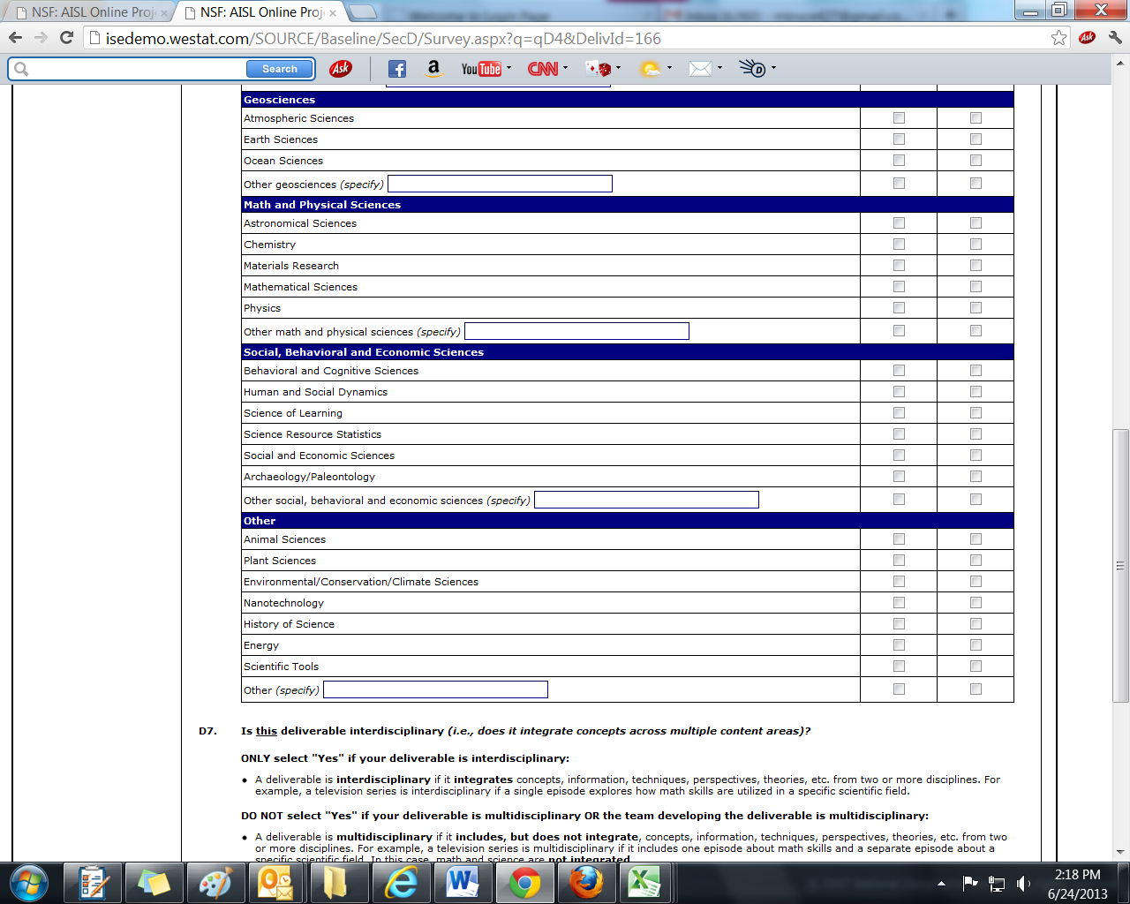This screenshot has width=1130, height=904.
Task: Launch Paint from the taskbar
Action: [215, 883]
